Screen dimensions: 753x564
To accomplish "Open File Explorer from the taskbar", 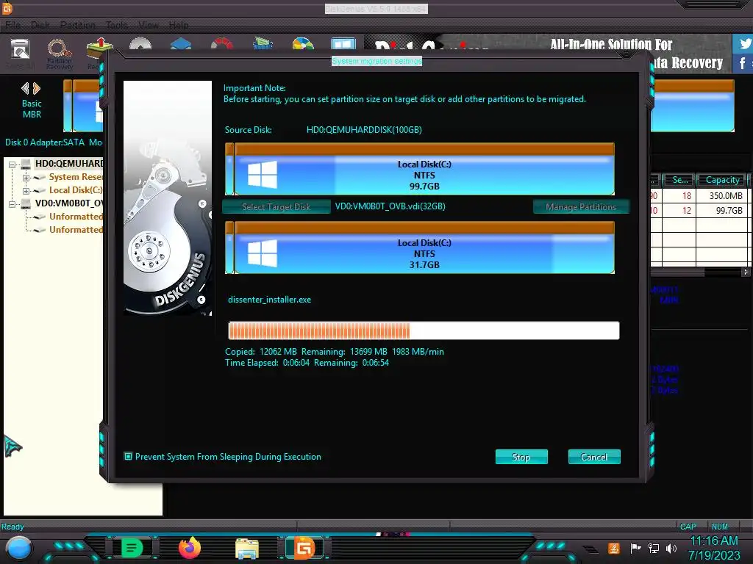I will point(247,549).
